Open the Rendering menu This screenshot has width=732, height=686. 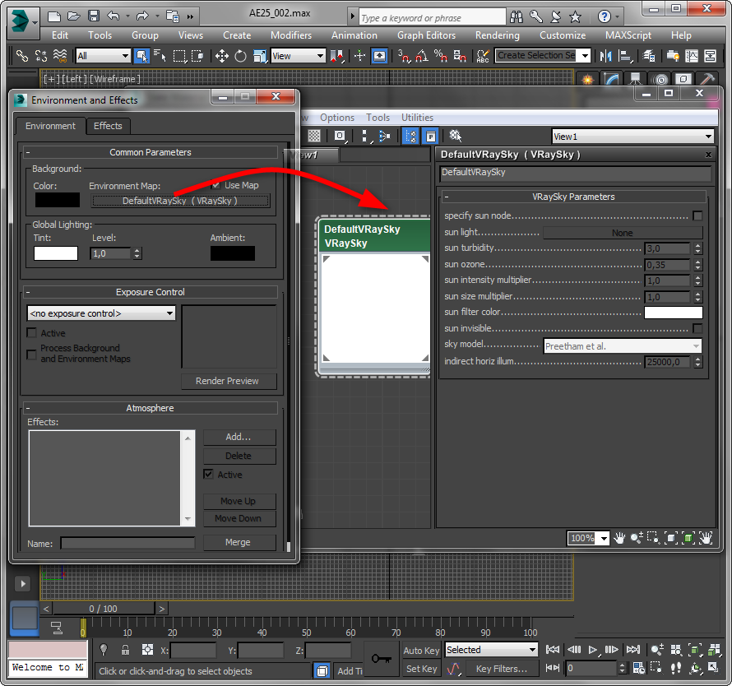pos(497,35)
